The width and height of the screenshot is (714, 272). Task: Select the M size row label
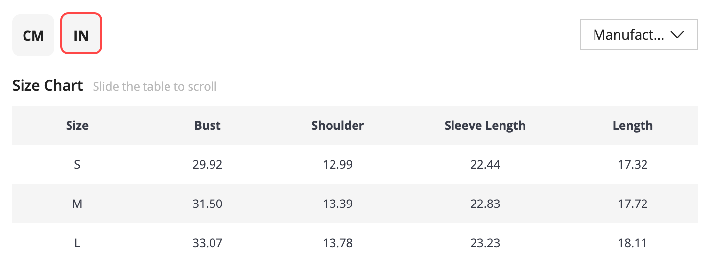[77, 204]
